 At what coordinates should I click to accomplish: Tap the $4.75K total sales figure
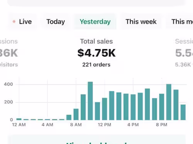(96, 53)
